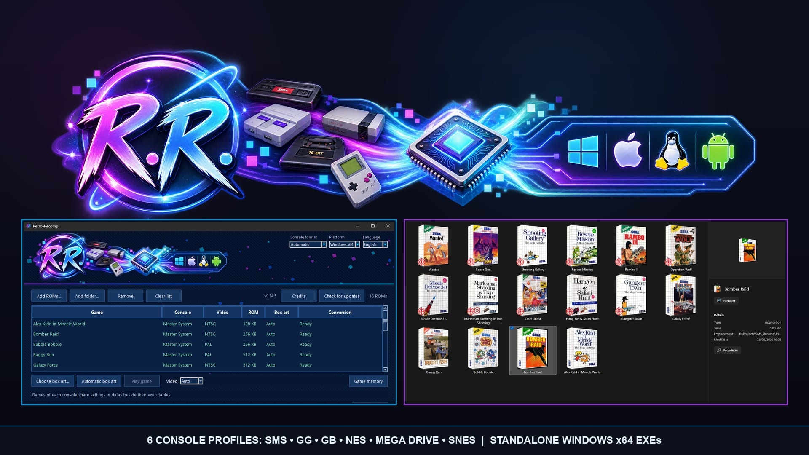Expand the Language dropdown set to English
809x455 pixels.
(375, 245)
